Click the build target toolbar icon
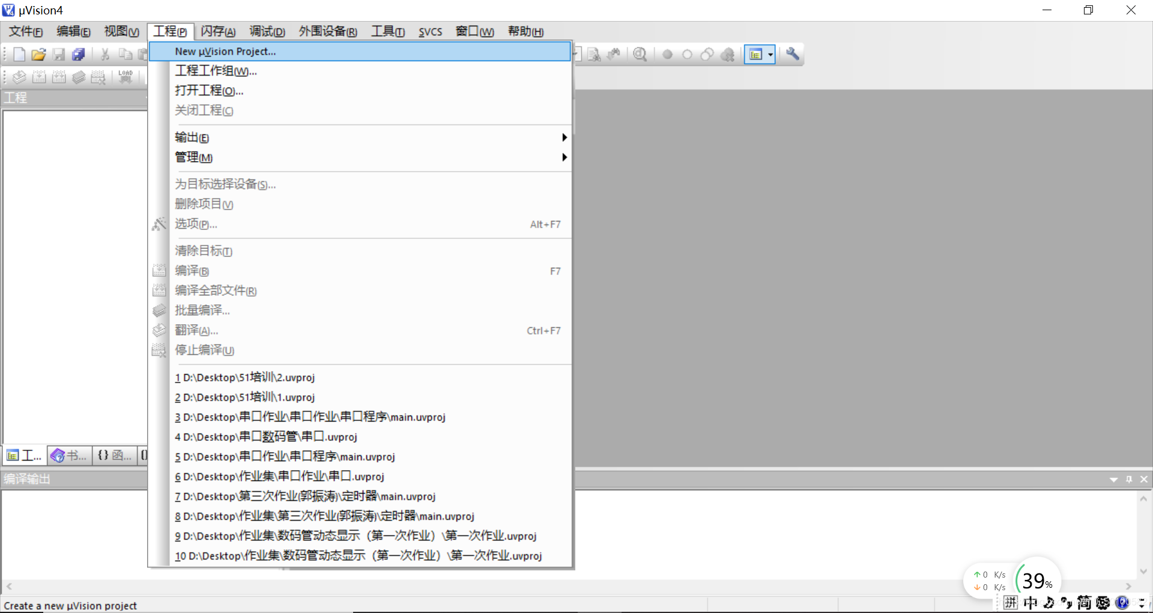This screenshot has width=1153, height=613. pos(39,77)
